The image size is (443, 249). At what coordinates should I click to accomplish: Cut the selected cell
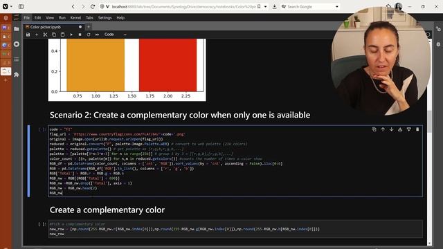(45, 35)
